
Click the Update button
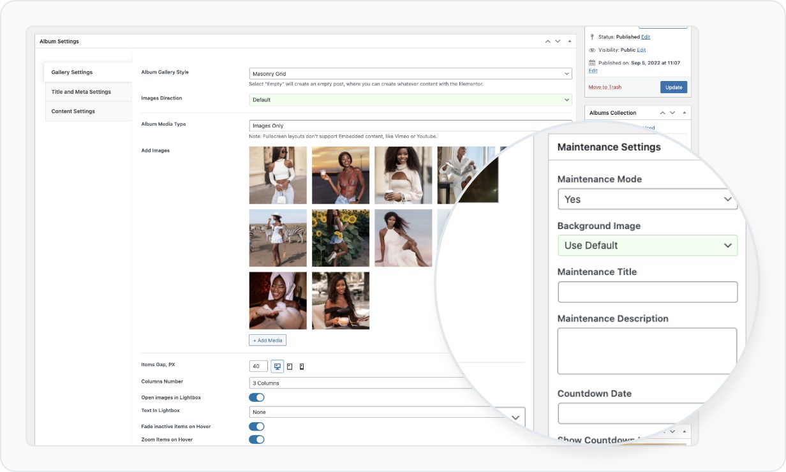[674, 87]
